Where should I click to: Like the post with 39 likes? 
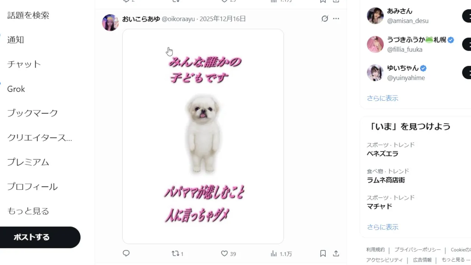point(228,254)
